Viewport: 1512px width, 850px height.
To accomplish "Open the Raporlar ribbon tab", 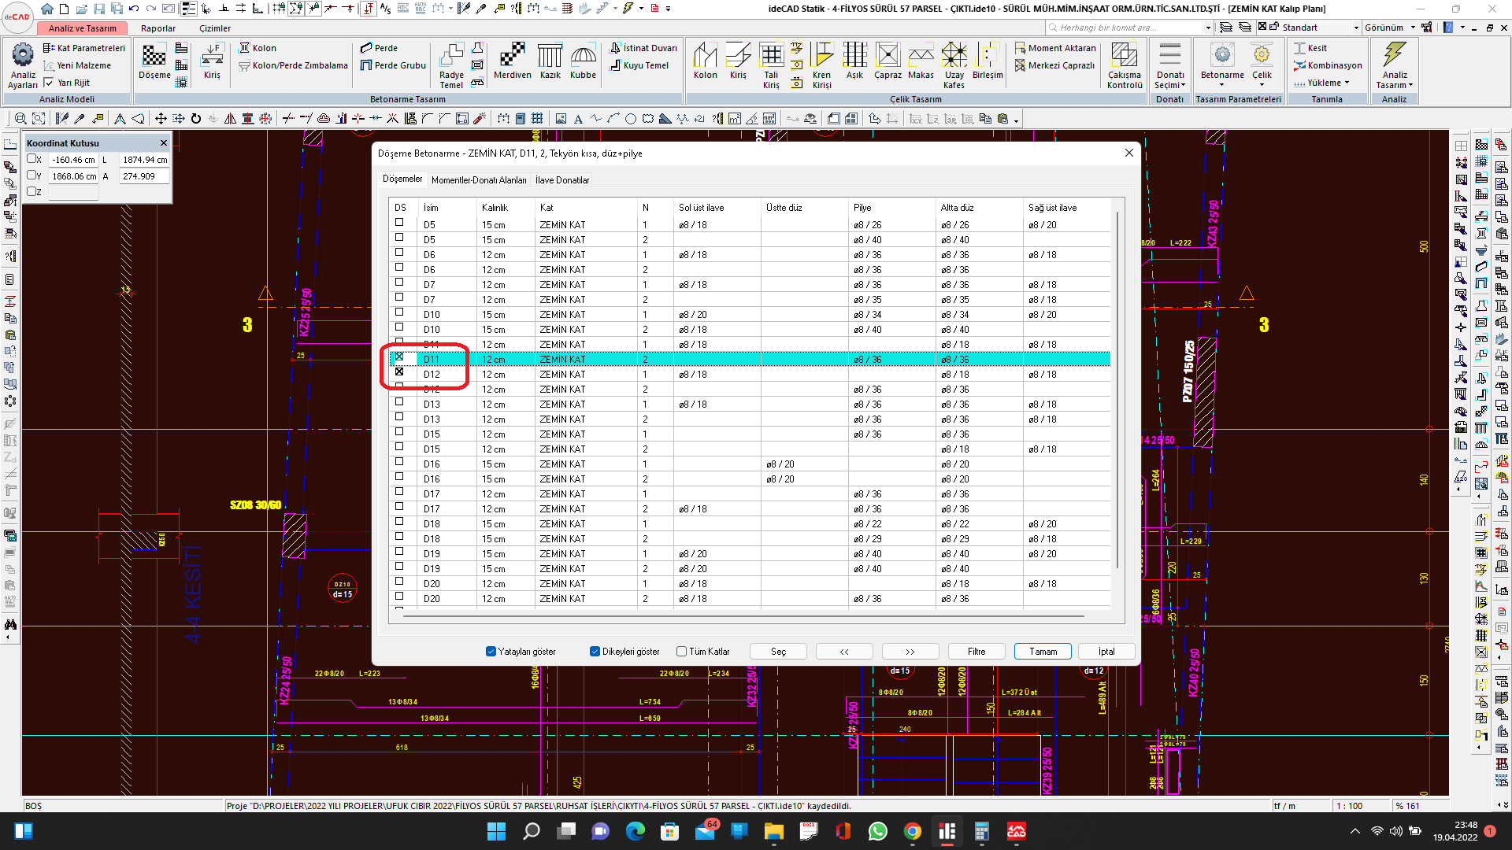I will 158,28.
